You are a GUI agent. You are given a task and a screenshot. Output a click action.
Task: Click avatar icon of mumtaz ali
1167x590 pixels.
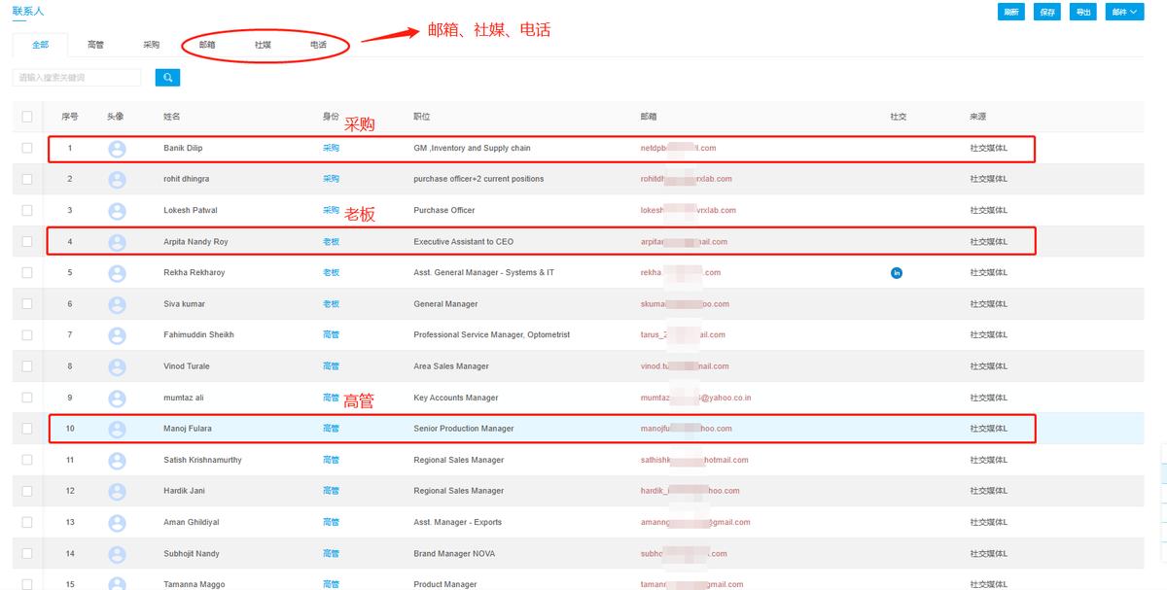(x=117, y=399)
